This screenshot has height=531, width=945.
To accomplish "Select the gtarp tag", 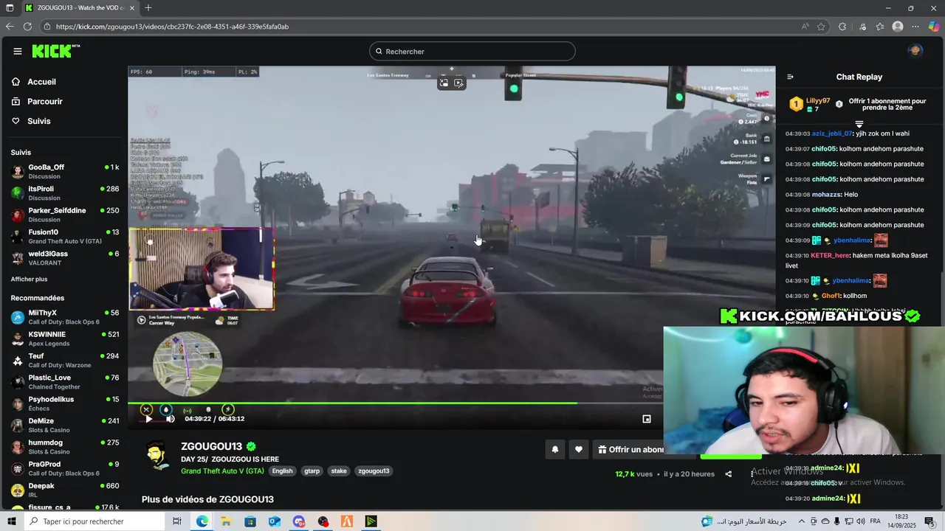I will pos(312,471).
